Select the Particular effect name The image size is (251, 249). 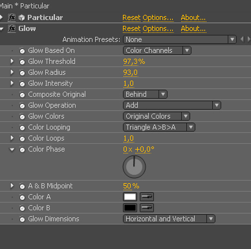coord(45,17)
